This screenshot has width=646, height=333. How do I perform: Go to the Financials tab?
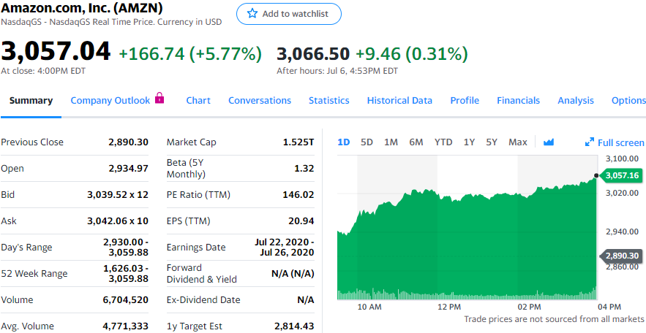click(518, 101)
